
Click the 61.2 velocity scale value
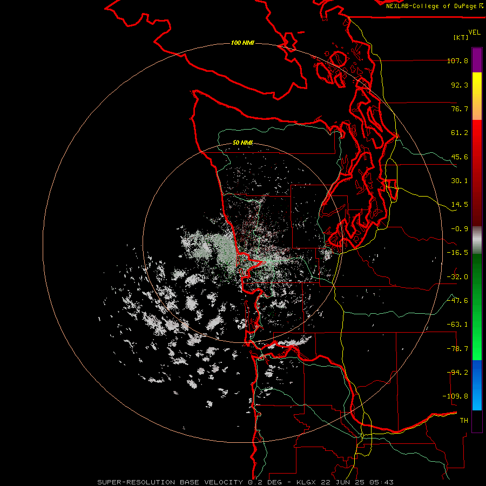pyautogui.click(x=460, y=133)
